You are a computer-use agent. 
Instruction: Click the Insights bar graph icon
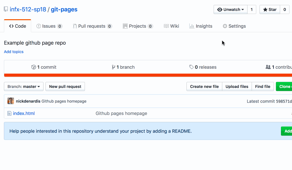pos(192,26)
